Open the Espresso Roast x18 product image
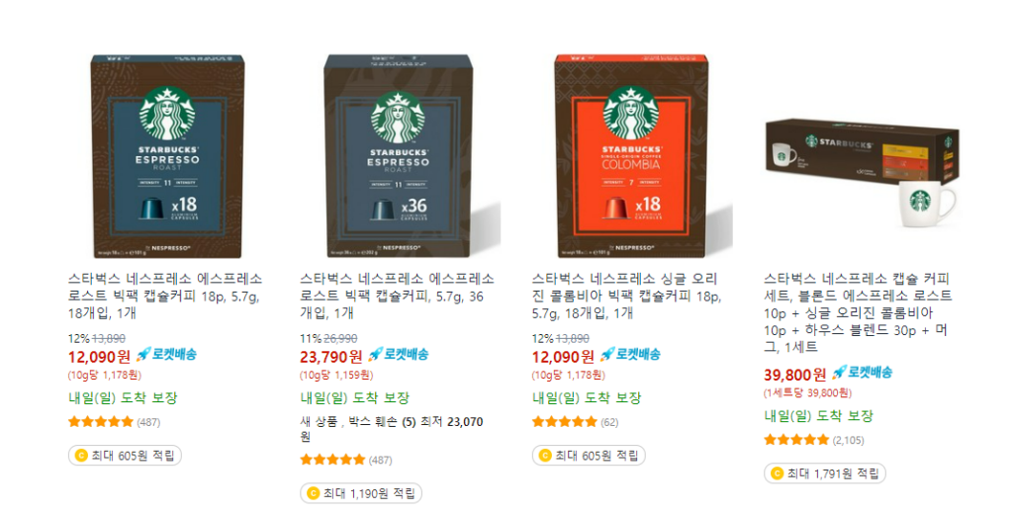Image resolution: width=1013 pixels, height=514 pixels. tap(166, 155)
